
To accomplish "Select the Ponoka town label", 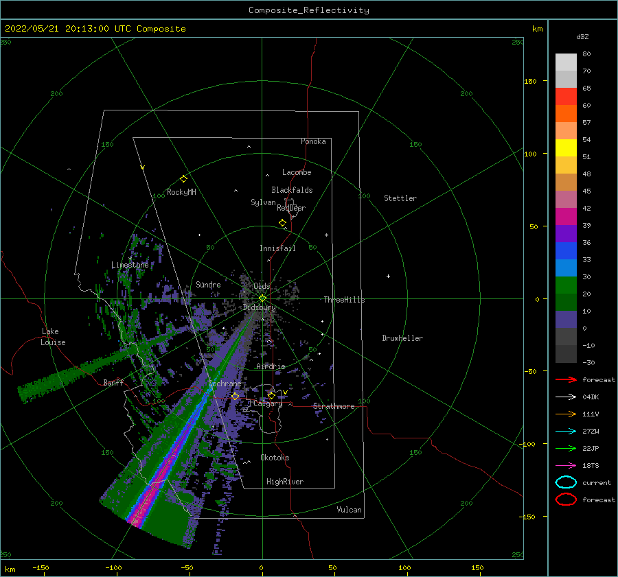I will [x=313, y=141].
